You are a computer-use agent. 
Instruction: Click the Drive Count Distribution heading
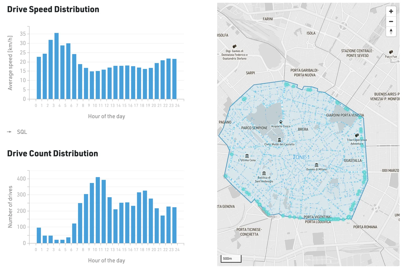click(53, 154)
